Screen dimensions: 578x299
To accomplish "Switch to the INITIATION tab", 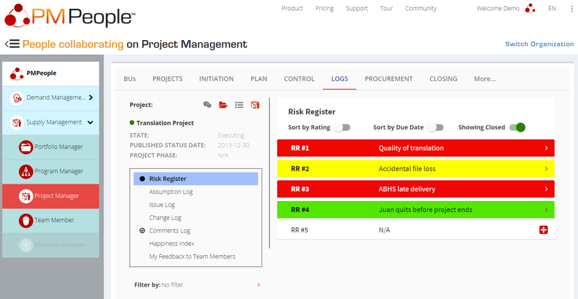I will tap(217, 79).
